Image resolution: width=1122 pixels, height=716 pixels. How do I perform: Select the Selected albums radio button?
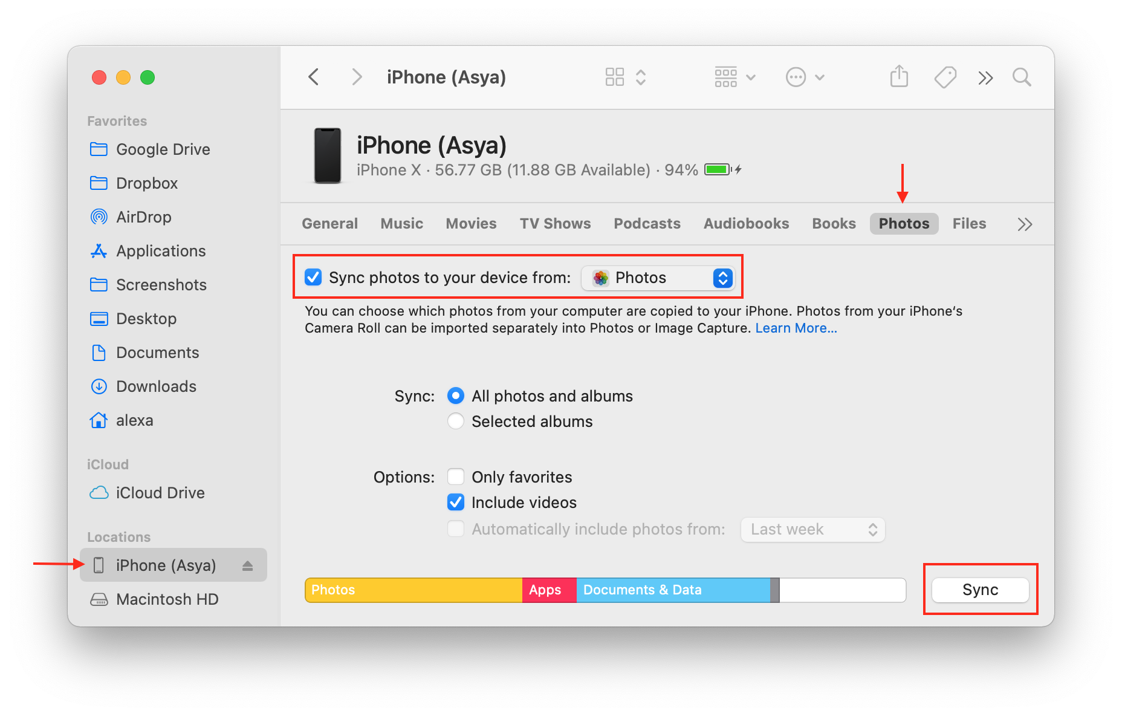(456, 421)
